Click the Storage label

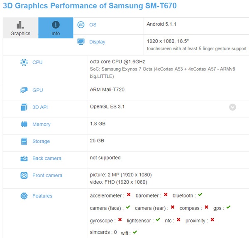point(41,142)
